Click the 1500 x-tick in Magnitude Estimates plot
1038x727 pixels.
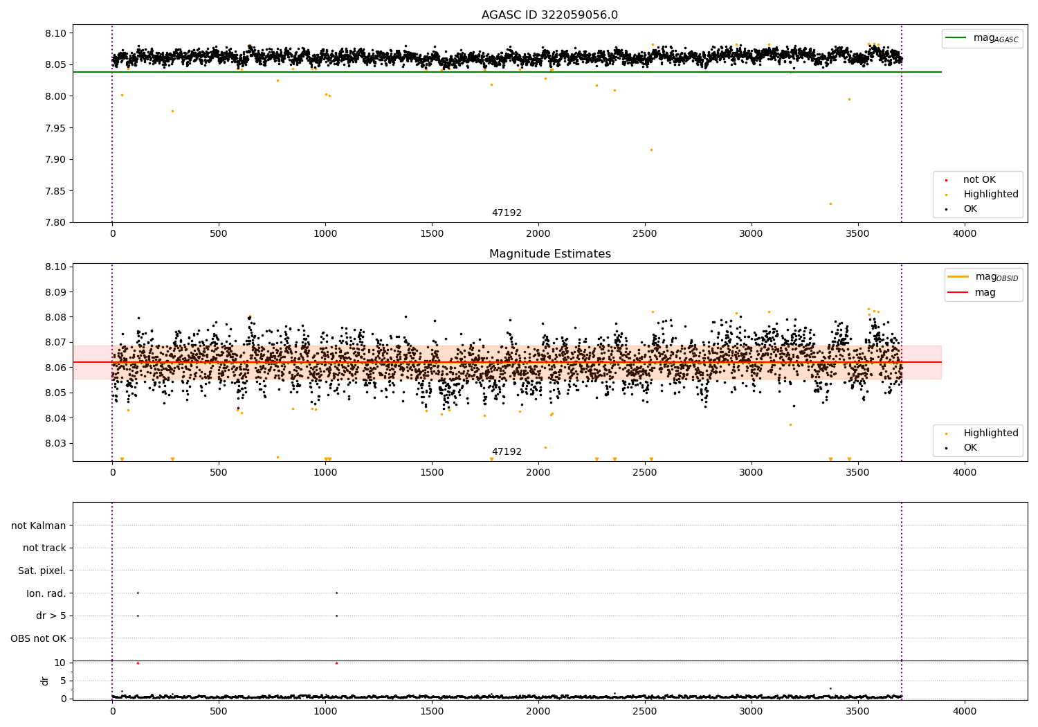coord(432,473)
